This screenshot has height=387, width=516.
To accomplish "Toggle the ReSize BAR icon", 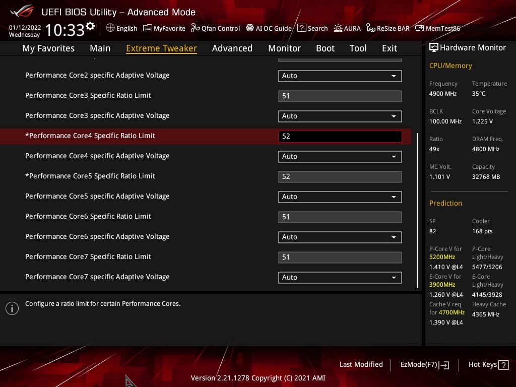I will (x=371, y=28).
